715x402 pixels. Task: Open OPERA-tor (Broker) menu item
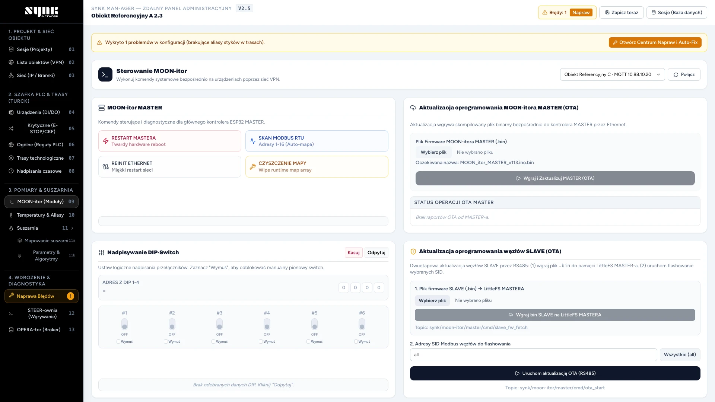[x=41, y=330]
